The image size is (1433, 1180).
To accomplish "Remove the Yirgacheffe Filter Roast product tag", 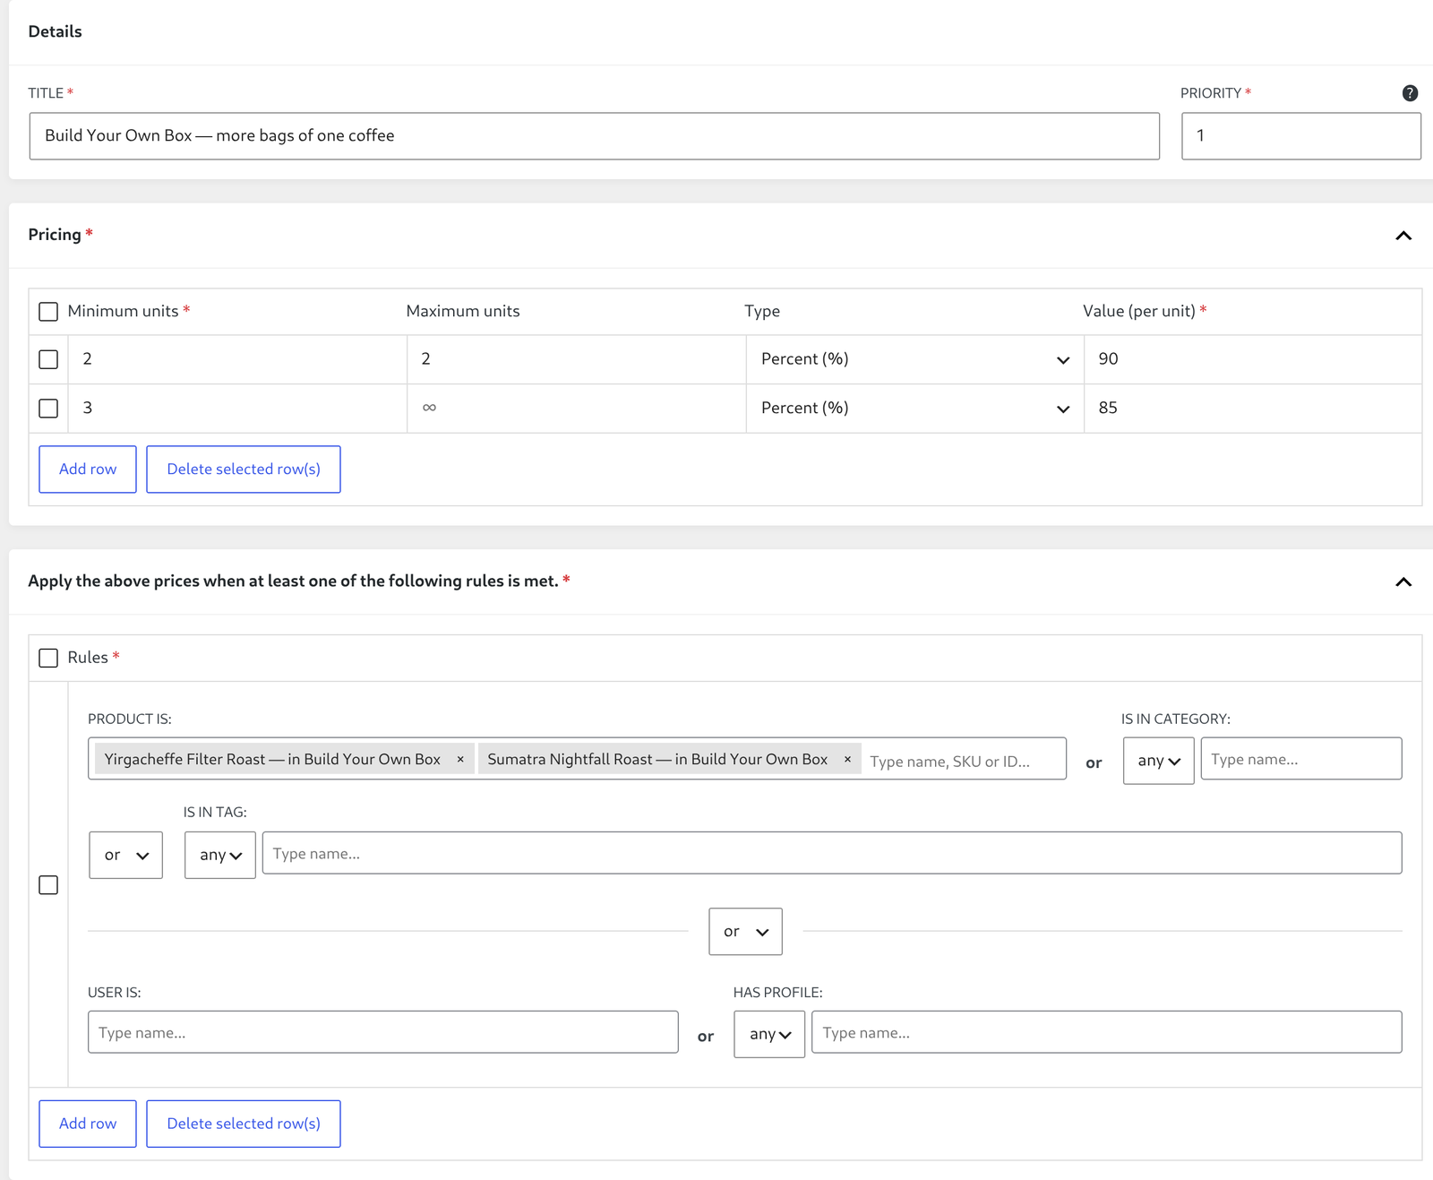I will point(460,759).
